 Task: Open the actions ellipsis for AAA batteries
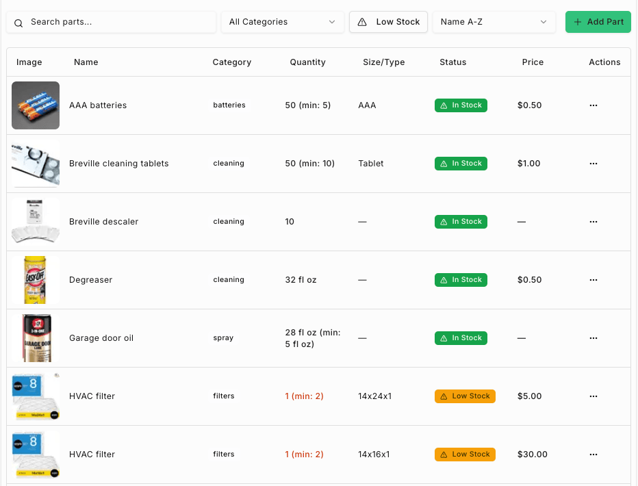coord(593,105)
